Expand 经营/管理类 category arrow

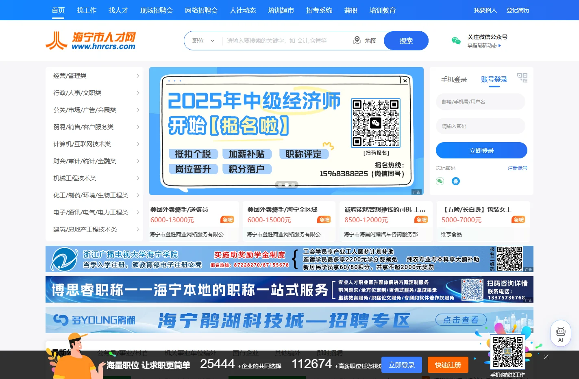point(138,76)
